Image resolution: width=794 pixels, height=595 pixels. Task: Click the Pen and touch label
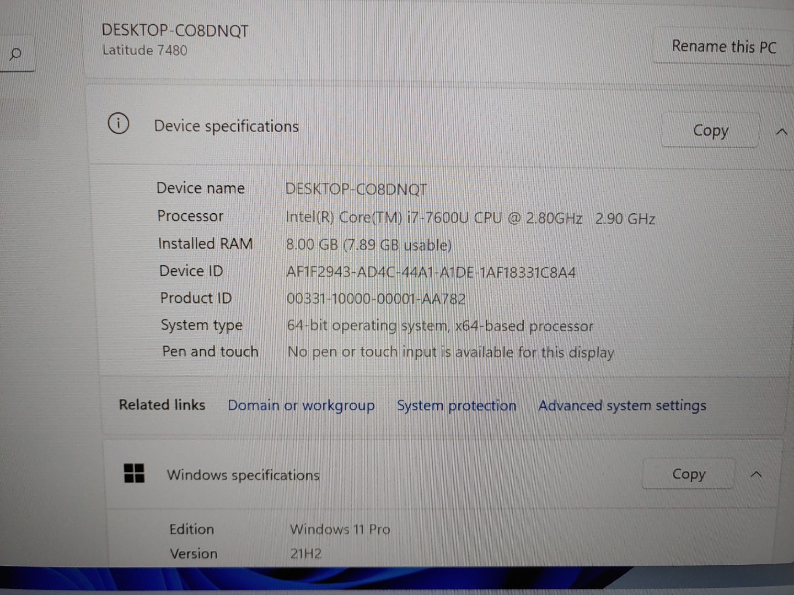[210, 351]
